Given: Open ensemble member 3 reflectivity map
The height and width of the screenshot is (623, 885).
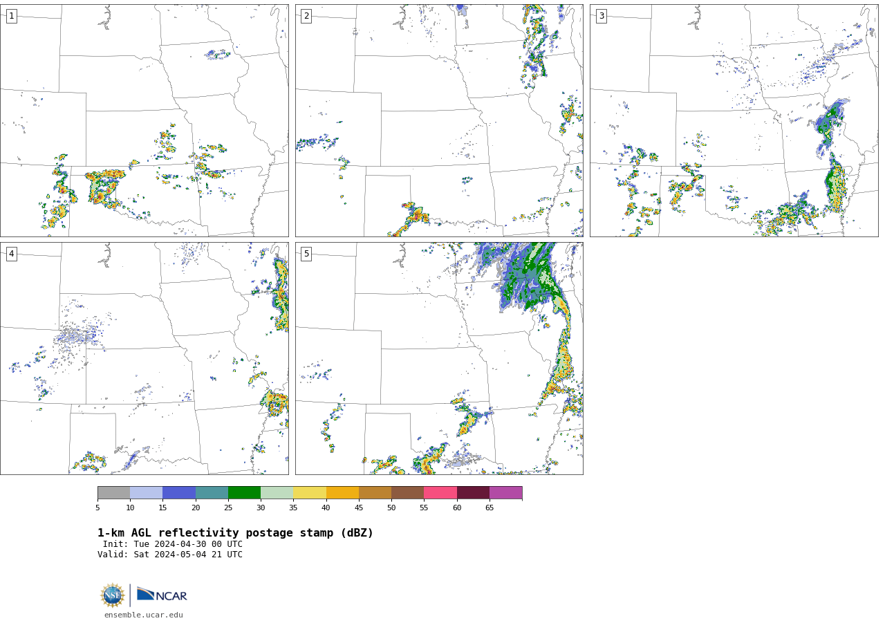Looking at the screenshot, I should (x=734, y=120).
